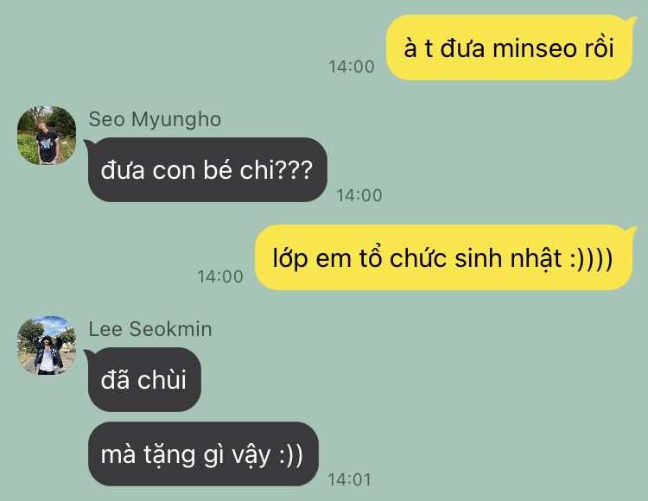The width and height of the screenshot is (648, 501).
Task: Tap the 14:00 timestamp by the birthday message
Action: coord(220,276)
